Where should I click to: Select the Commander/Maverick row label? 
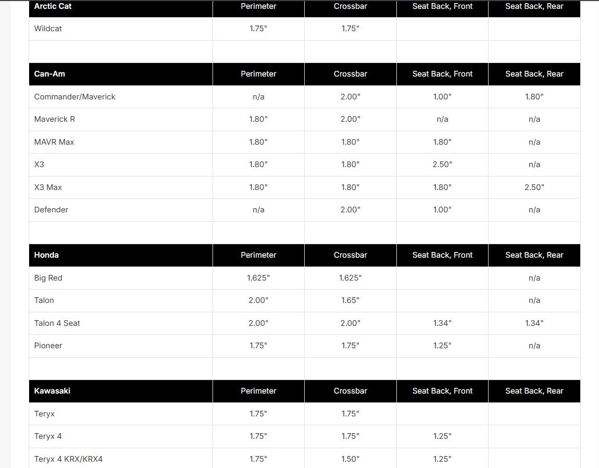(x=74, y=97)
